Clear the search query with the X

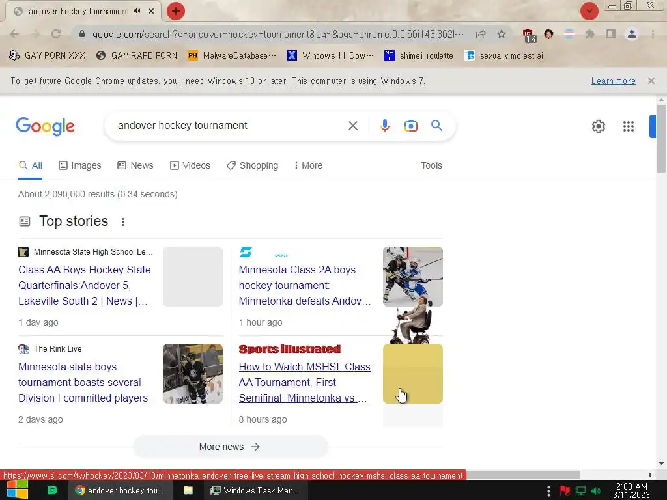[x=352, y=126]
